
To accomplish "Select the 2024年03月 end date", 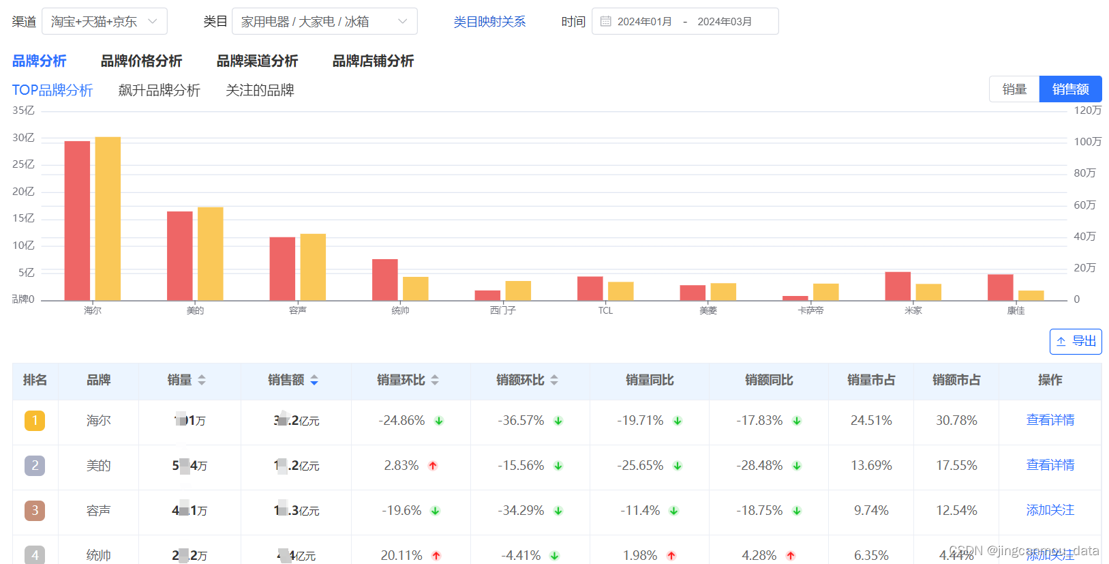I will (x=725, y=22).
